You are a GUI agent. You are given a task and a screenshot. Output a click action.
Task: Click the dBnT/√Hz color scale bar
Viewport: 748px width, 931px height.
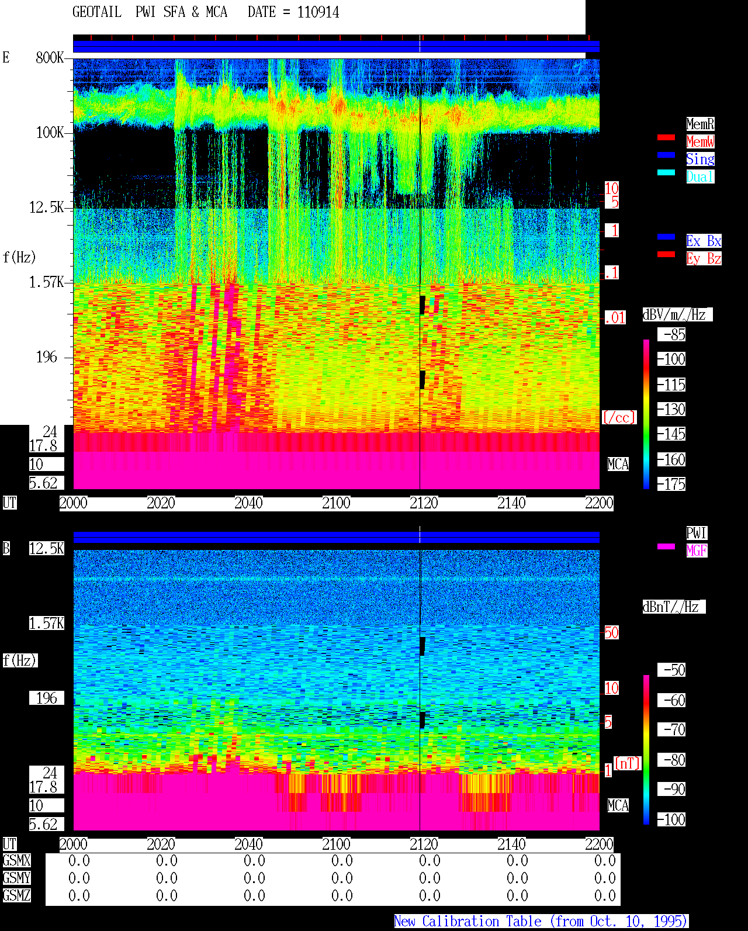click(646, 750)
